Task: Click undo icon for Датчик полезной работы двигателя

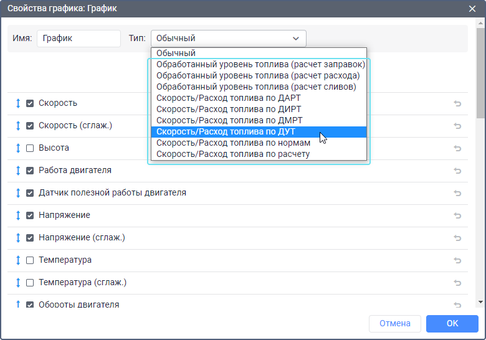Action: [x=457, y=193]
